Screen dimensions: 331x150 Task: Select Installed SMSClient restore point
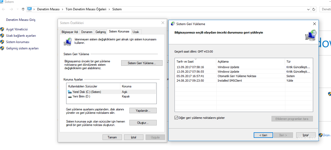point(244,81)
